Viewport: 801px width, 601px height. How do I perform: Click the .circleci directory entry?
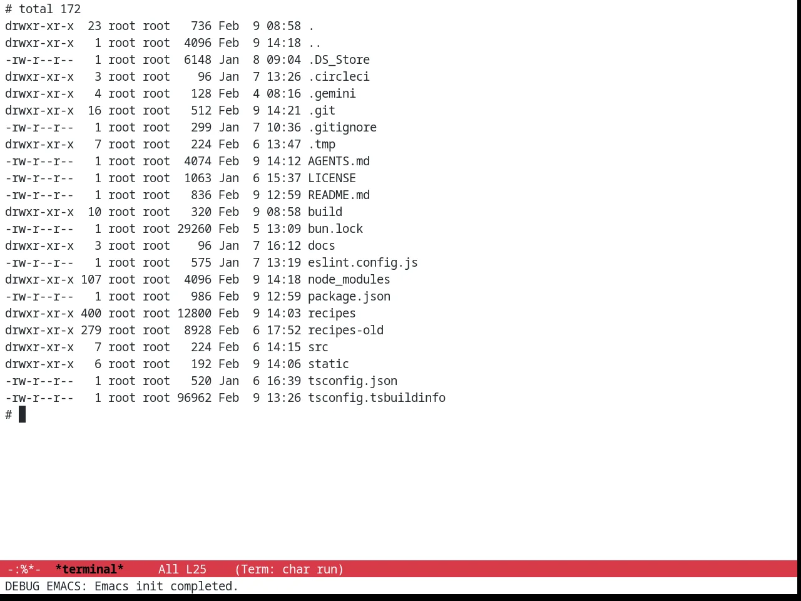click(x=339, y=76)
